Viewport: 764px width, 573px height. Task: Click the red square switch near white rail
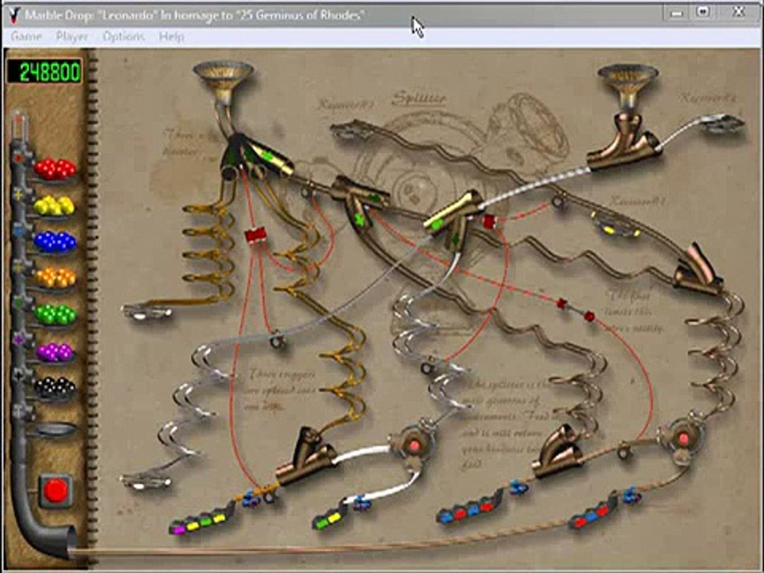[x=489, y=222]
